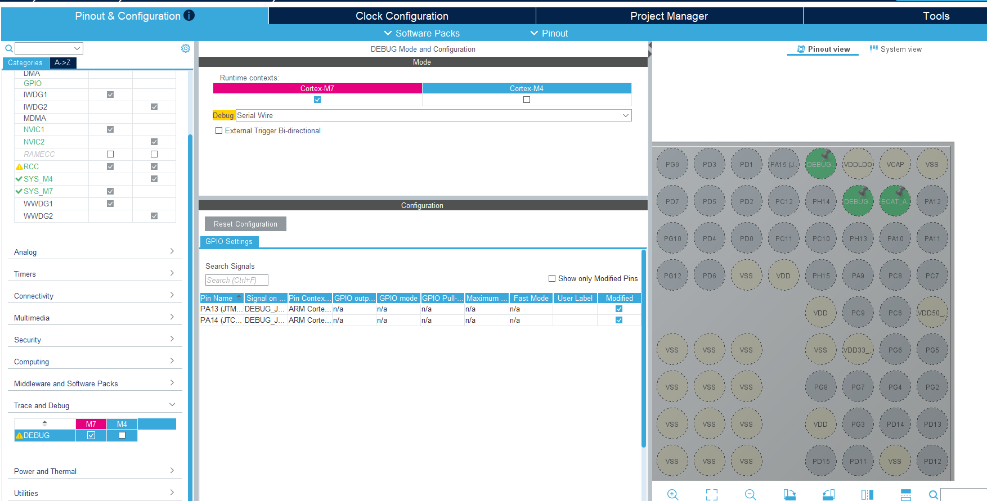Click the Search Signals input field
The width and height of the screenshot is (987, 501).
237,280
